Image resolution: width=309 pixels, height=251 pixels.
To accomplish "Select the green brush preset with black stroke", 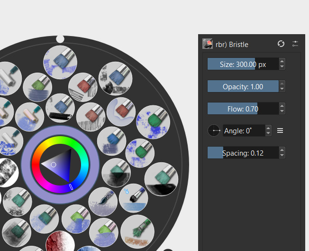I will (161, 179).
